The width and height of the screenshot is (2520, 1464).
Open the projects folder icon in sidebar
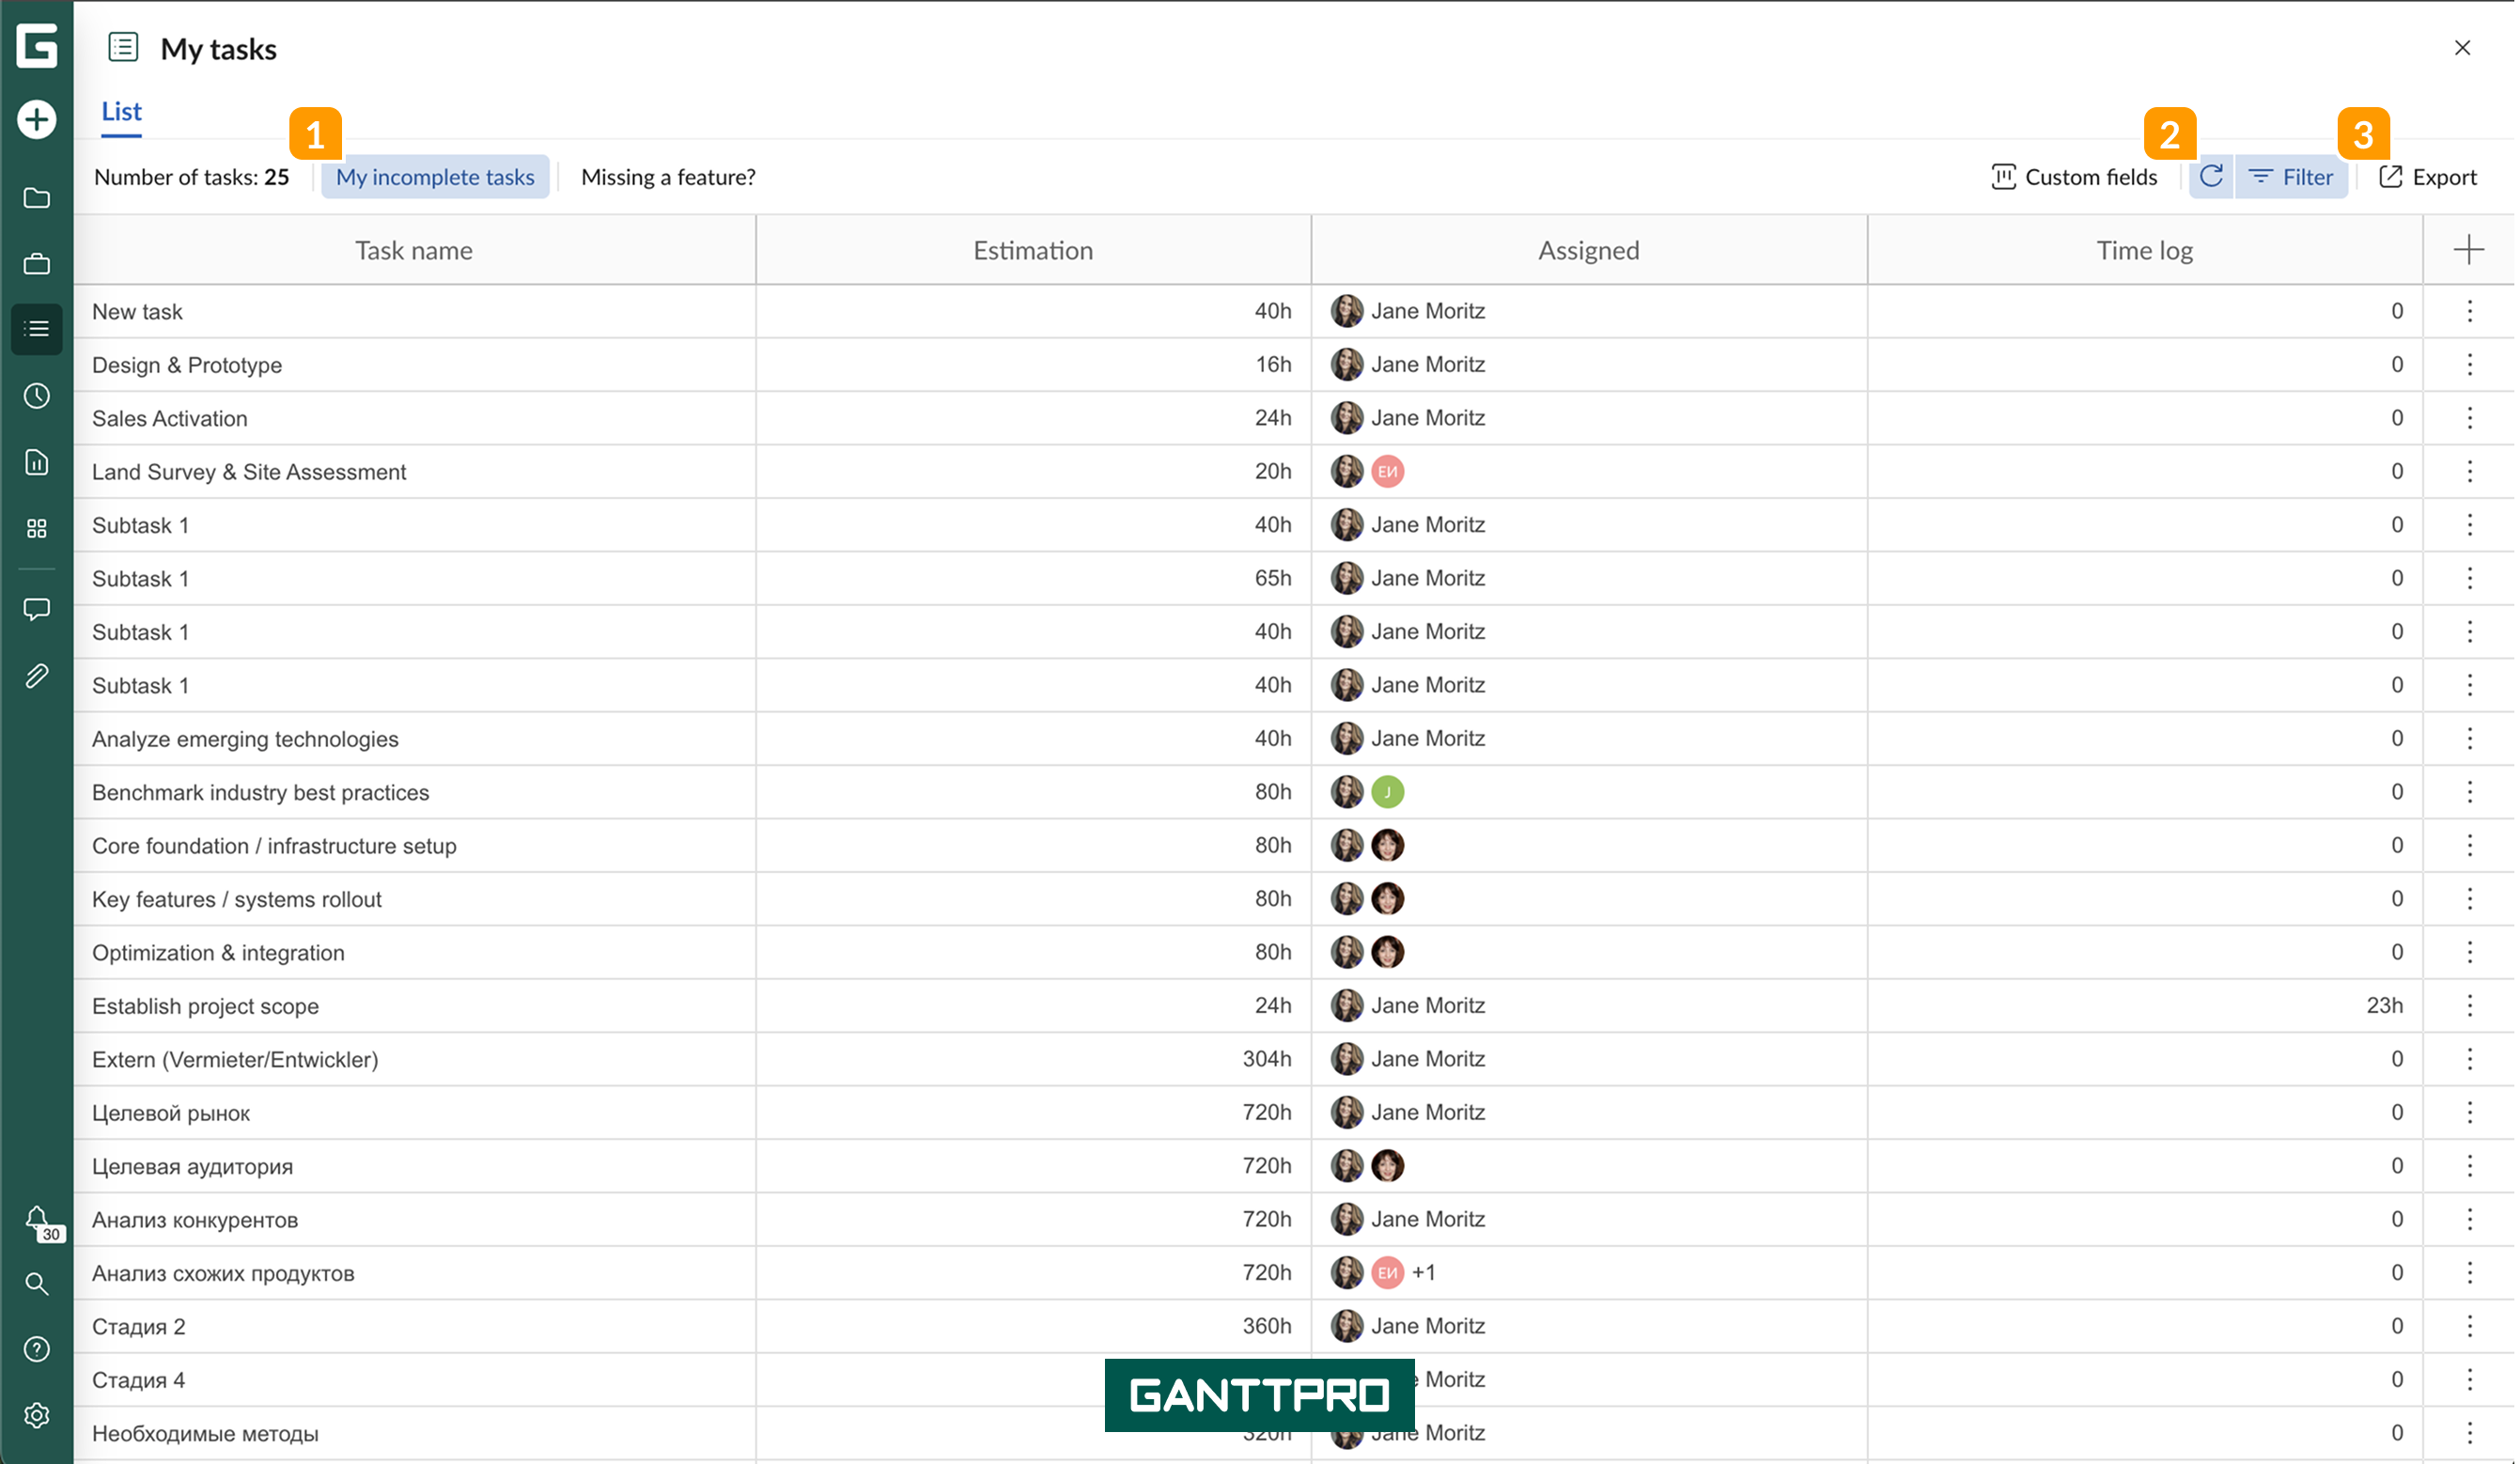pyautogui.click(x=37, y=198)
